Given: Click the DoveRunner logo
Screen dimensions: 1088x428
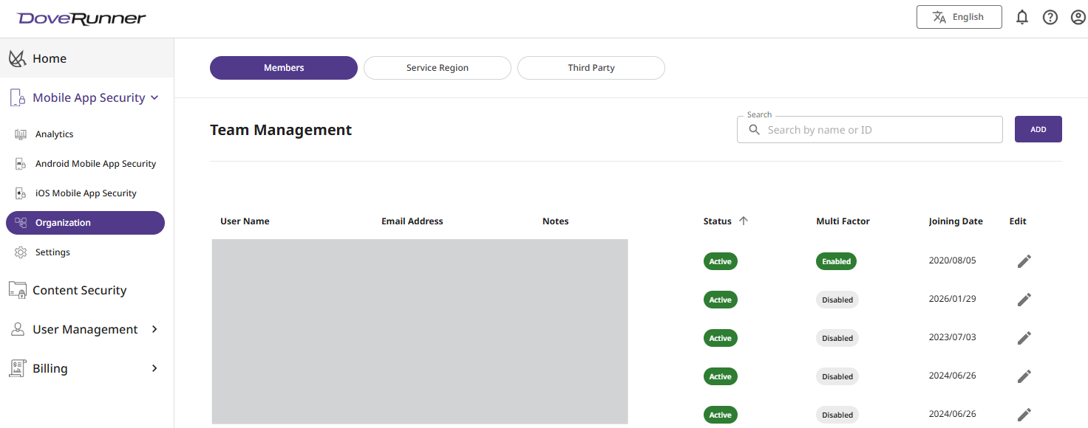Looking at the screenshot, I should click(x=82, y=18).
